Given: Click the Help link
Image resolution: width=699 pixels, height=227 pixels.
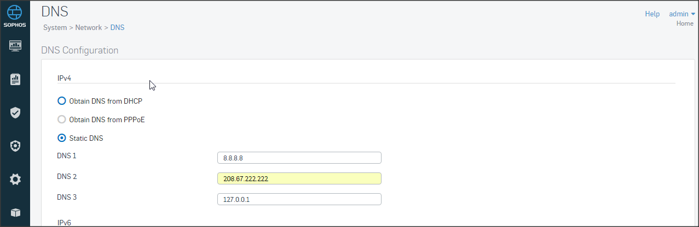Looking at the screenshot, I should pos(652,14).
